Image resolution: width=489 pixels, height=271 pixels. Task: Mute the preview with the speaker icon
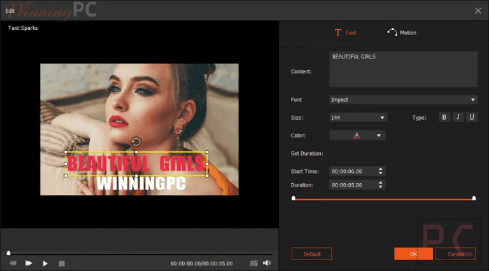point(267,263)
